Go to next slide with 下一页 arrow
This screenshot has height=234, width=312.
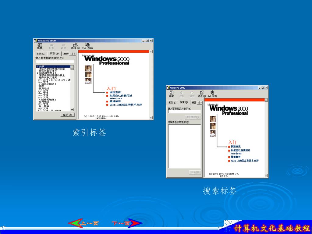[127, 223]
